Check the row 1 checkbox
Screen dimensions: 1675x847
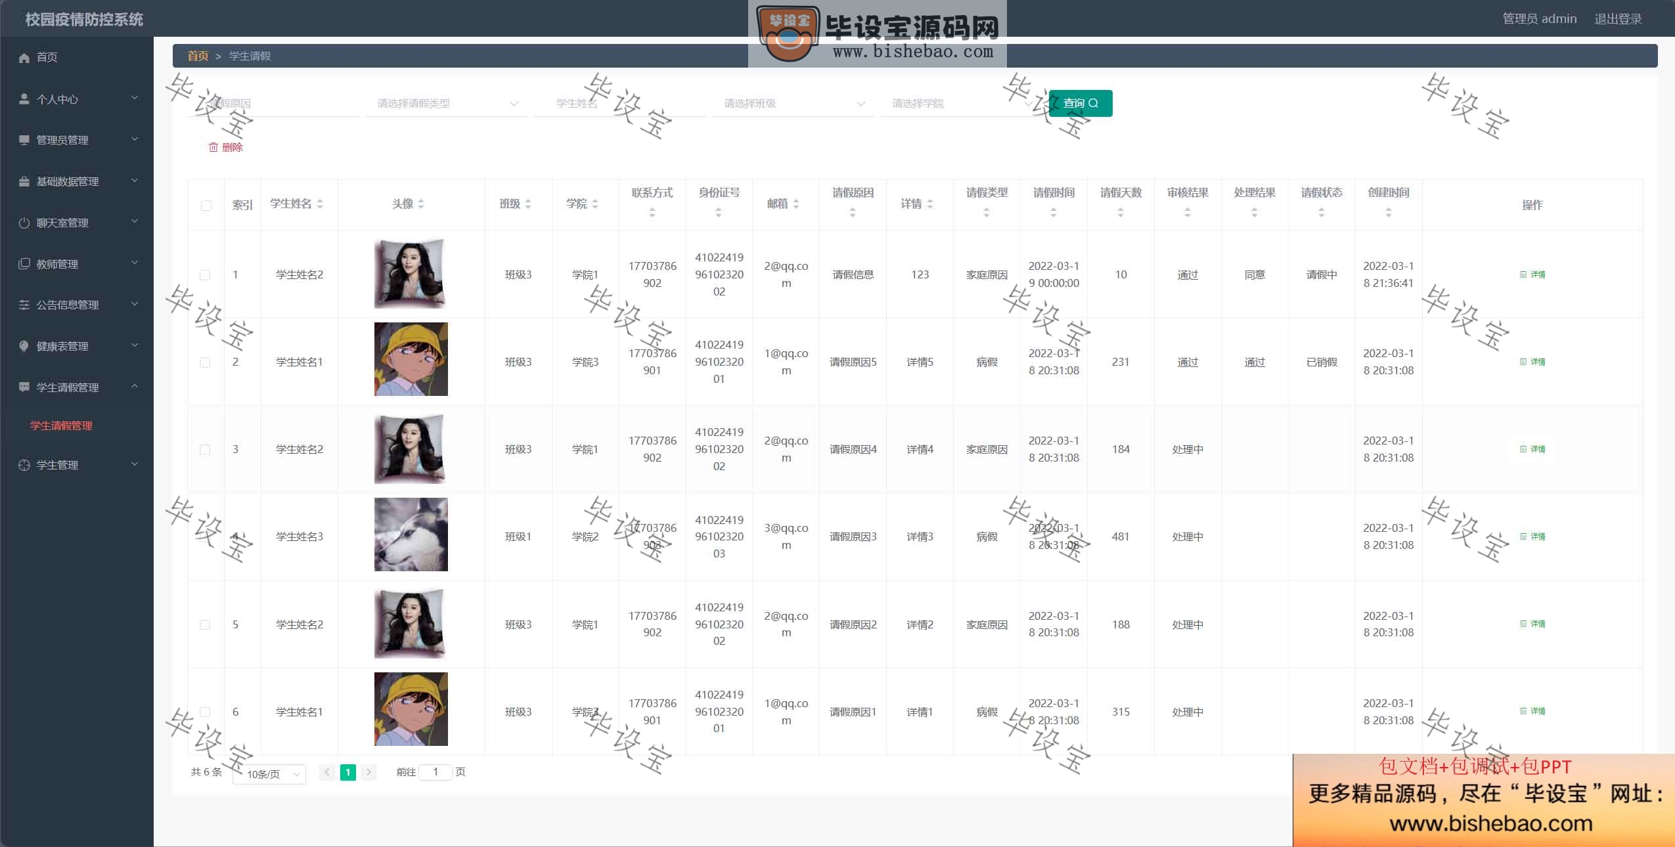(x=205, y=275)
